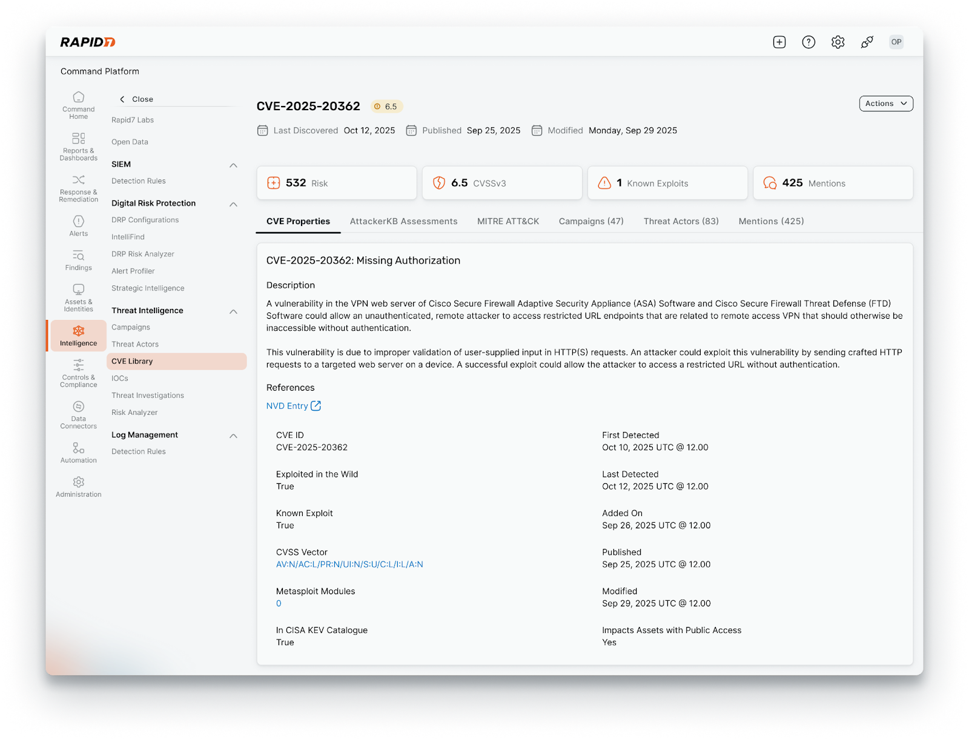This screenshot has width=969, height=739.
Task: Collapse the SIEM menu section
Action: [x=233, y=165]
